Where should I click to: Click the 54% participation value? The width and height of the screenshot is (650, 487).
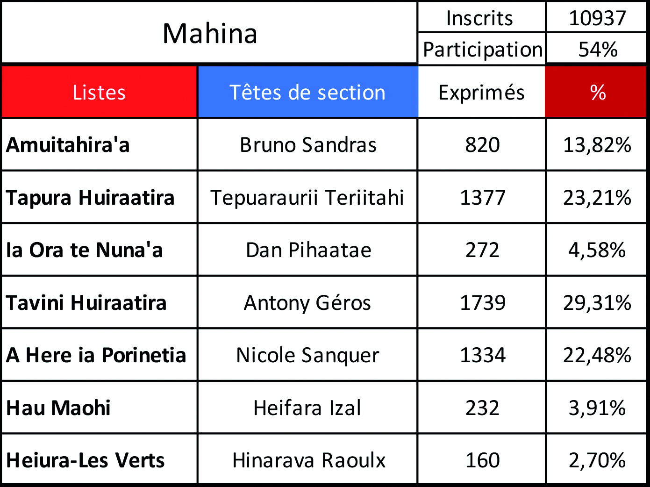[597, 49]
